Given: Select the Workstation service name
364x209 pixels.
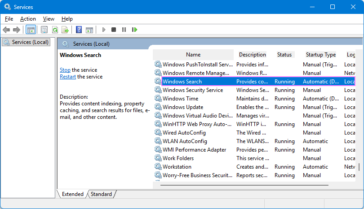Looking at the screenshot, I should 177,167.
